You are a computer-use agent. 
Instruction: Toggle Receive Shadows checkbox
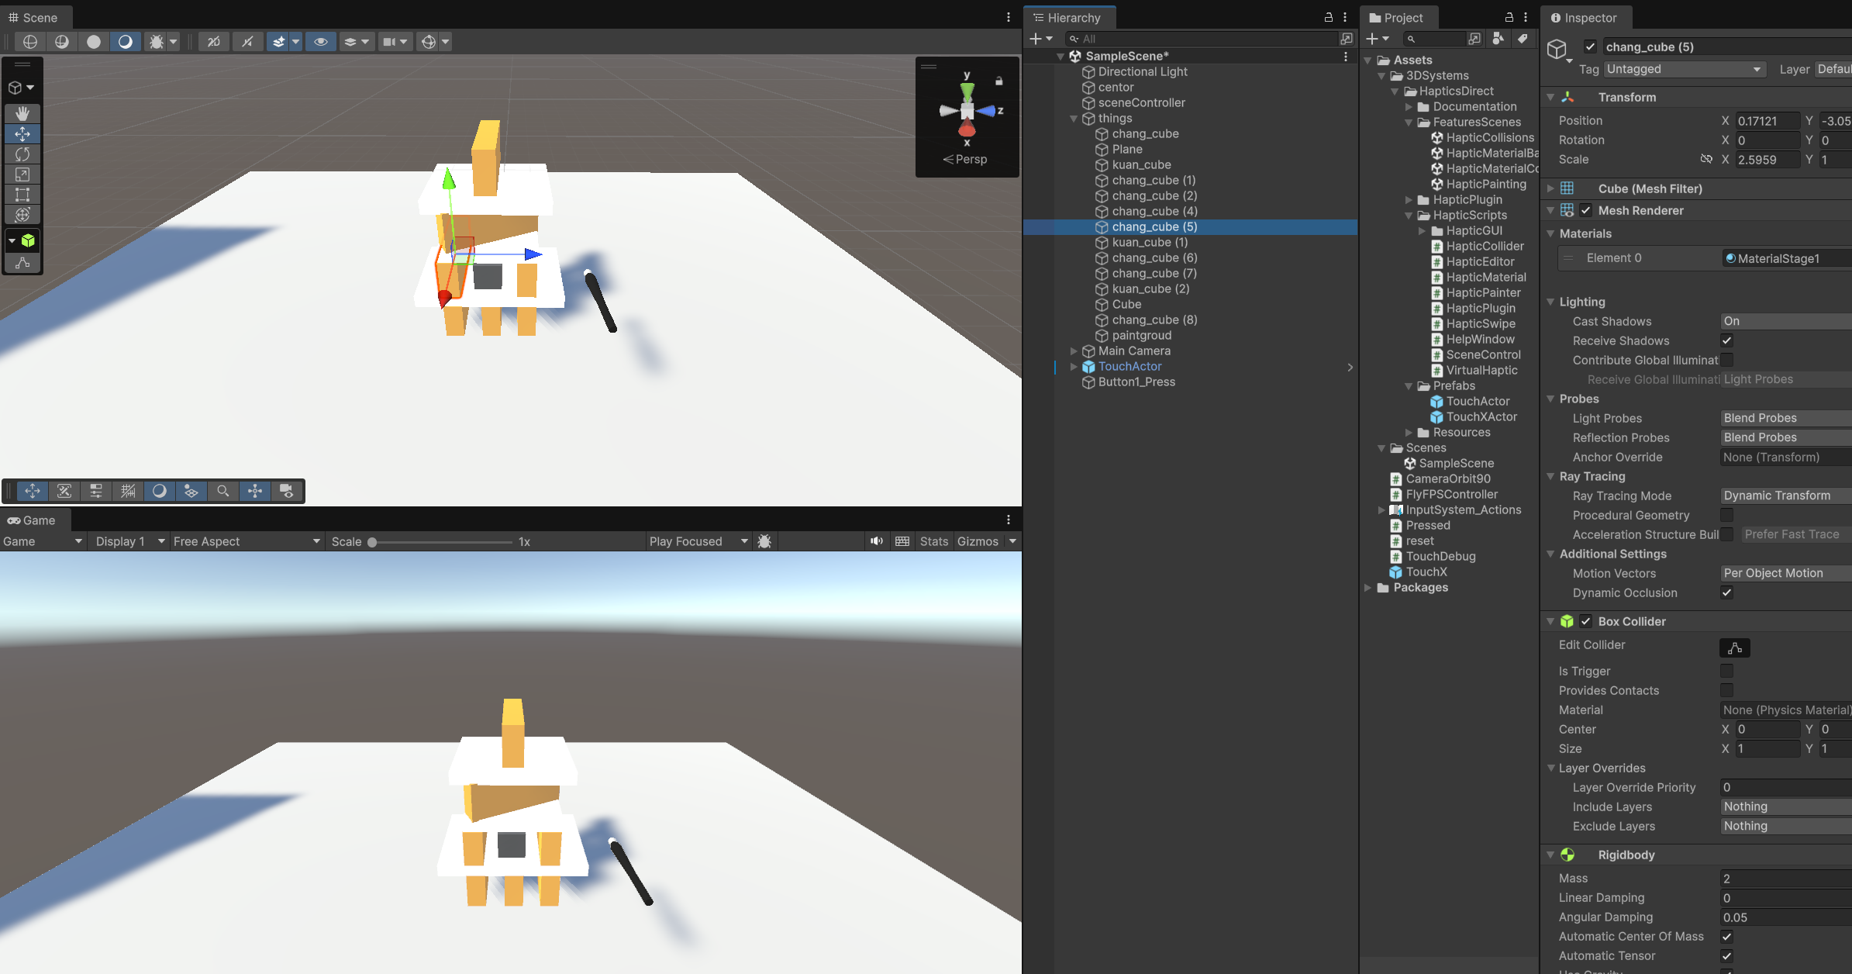pyautogui.click(x=1726, y=340)
